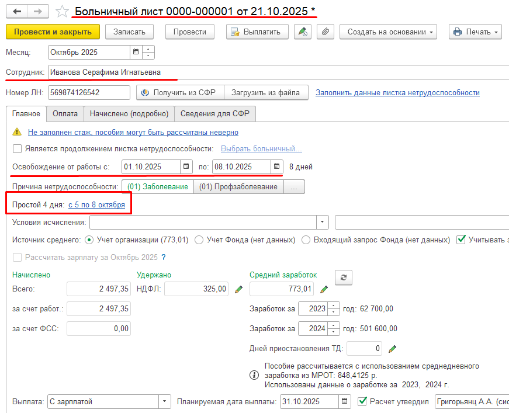The width and height of the screenshot is (509, 413).
Task: Click the Получить из СФР button
Action: point(180,92)
